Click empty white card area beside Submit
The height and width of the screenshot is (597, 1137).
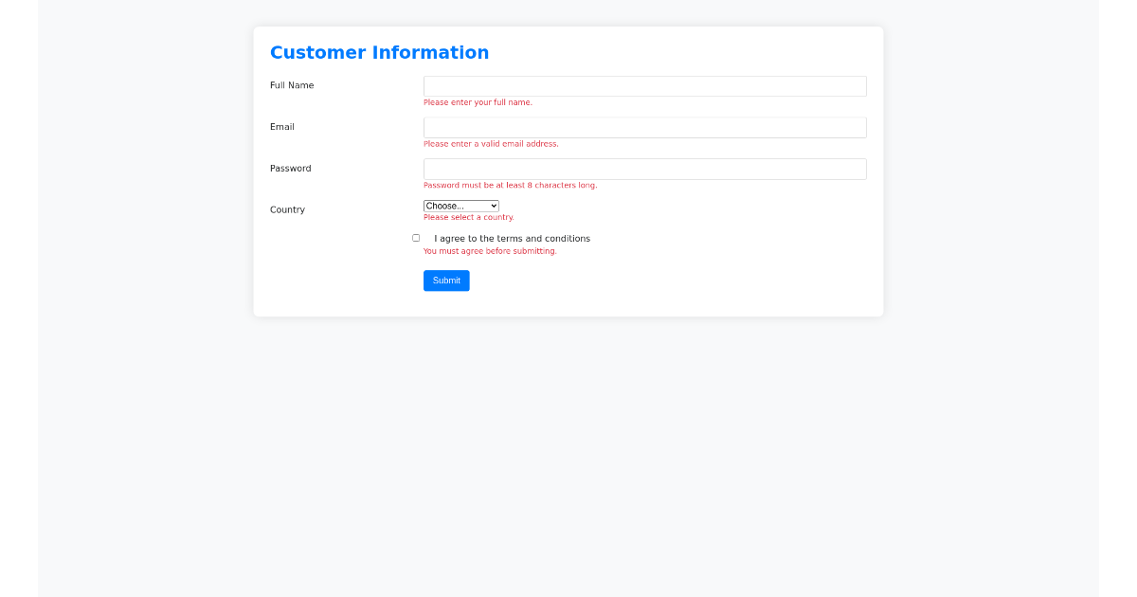(x=663, y=280)
